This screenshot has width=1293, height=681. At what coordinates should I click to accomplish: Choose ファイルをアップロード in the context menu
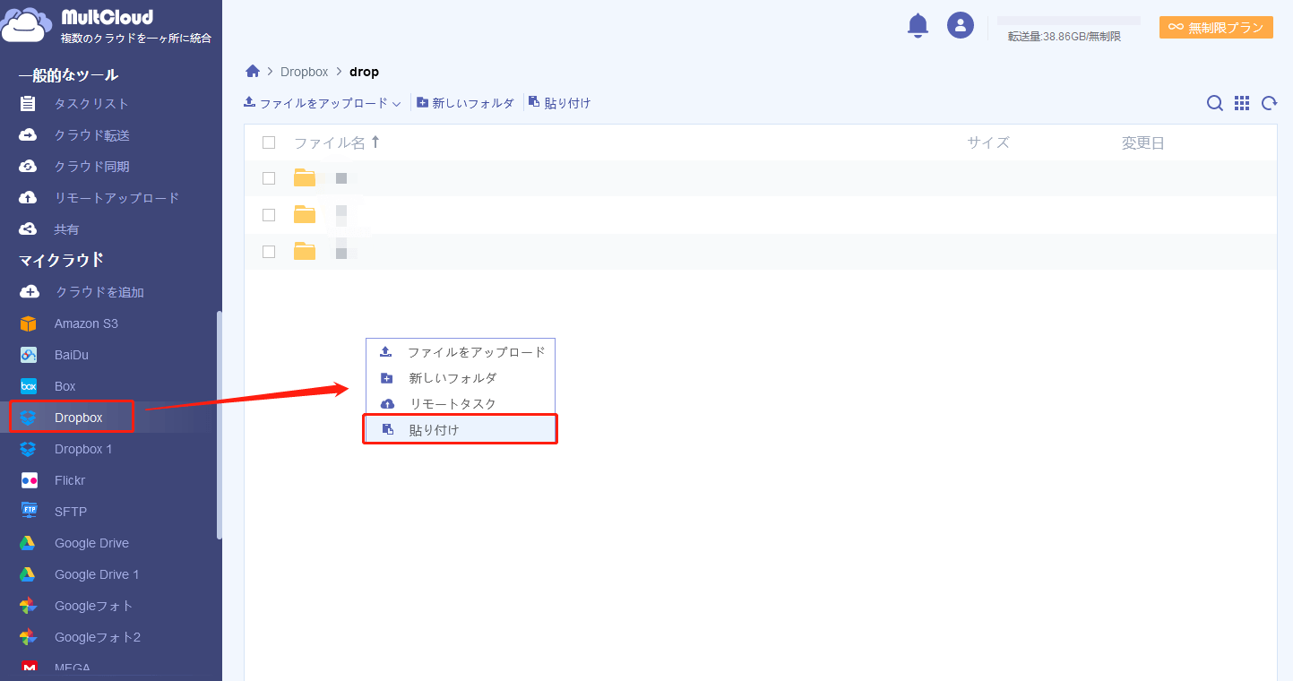coord(461,352)
